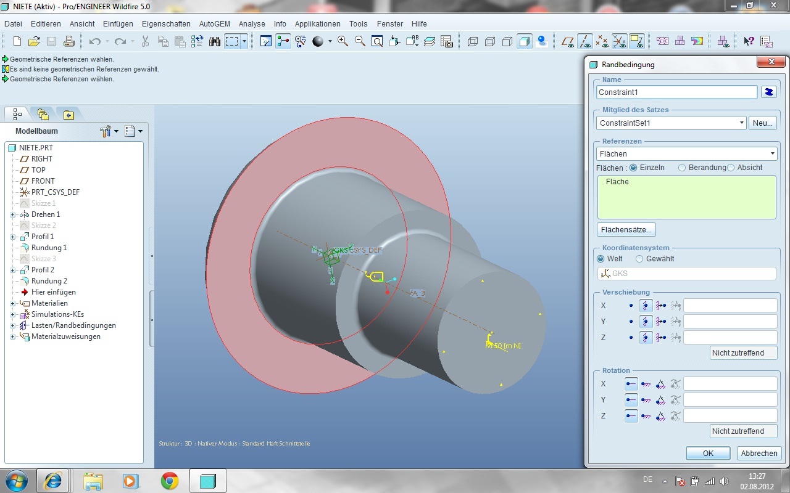Image resolution: width=790 pixels, height=493 pixels.
Task: Open the binoculars search tool
Action: (x=215, y=41)
